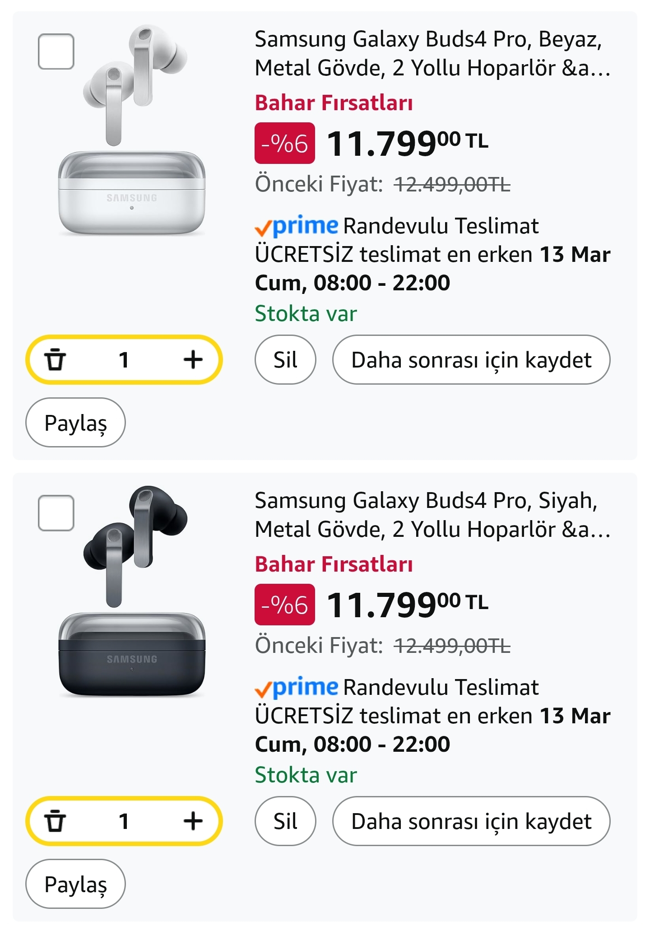Image resolution: width=650 pixels, height=931 pixels.
Task: Tap Bahar Fırsatları on white Buds4 Pro
Action: [334, 103]
